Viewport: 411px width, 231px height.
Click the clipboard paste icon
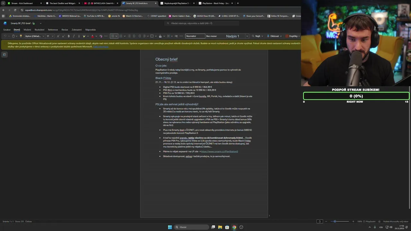(13, 36)
